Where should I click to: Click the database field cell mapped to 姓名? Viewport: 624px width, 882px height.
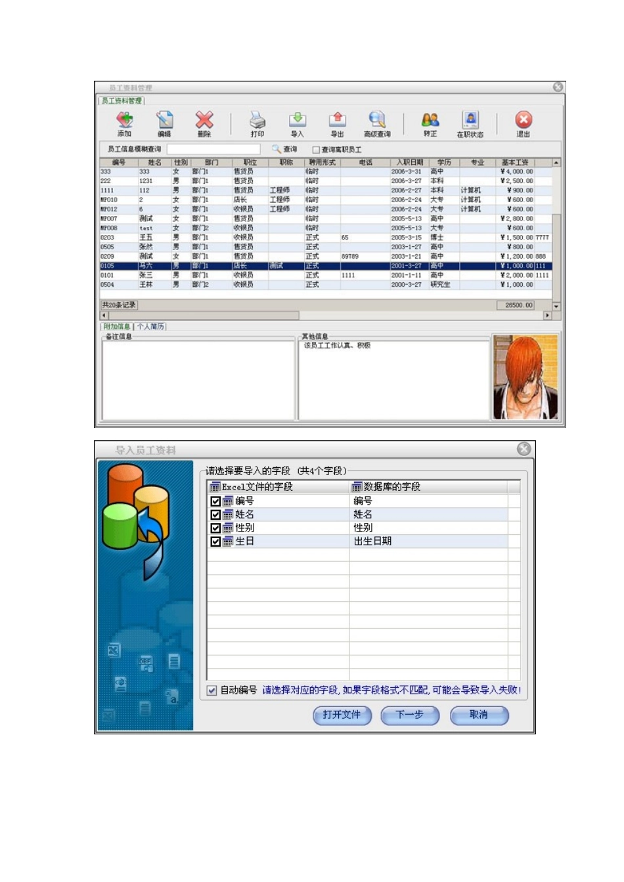[x=428, y=514]
